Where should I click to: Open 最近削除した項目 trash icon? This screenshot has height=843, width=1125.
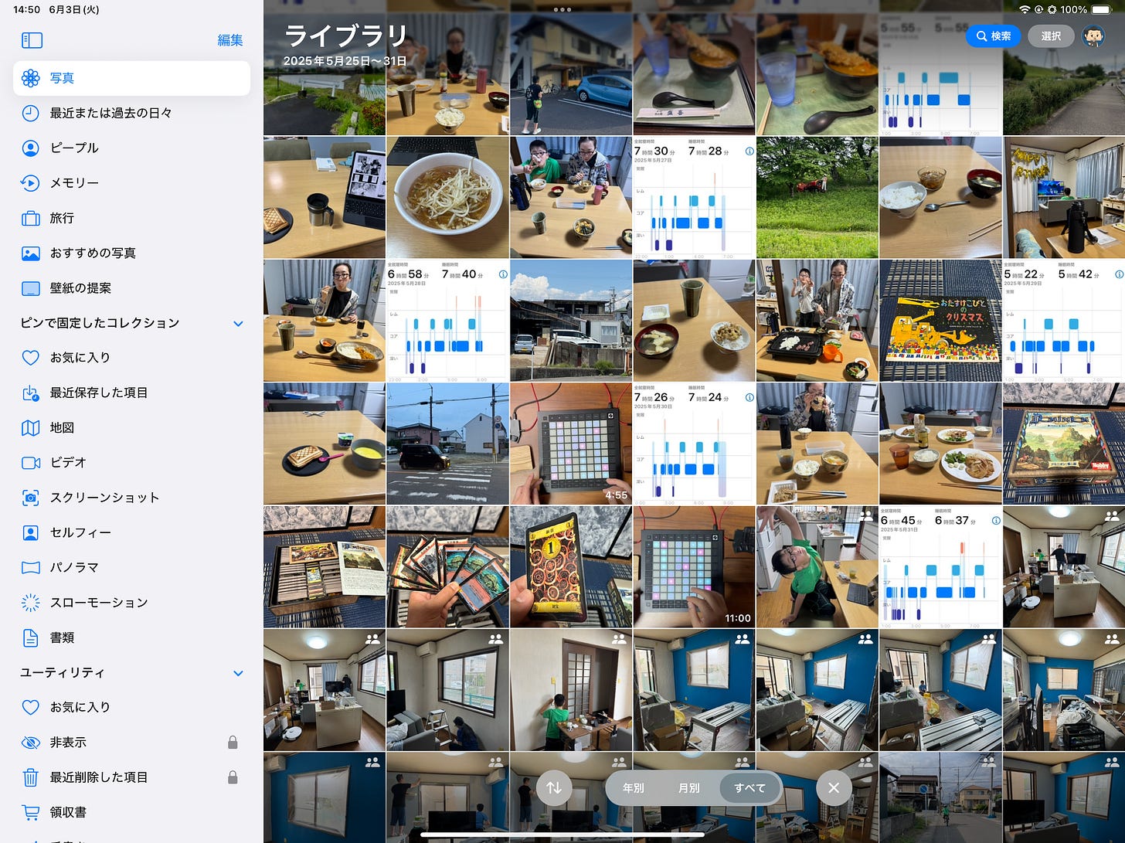tap(30, 777)
